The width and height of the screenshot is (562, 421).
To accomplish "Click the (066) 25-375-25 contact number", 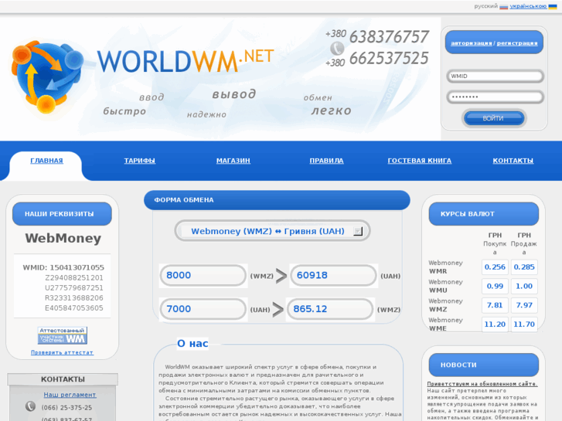I will 66,408.
